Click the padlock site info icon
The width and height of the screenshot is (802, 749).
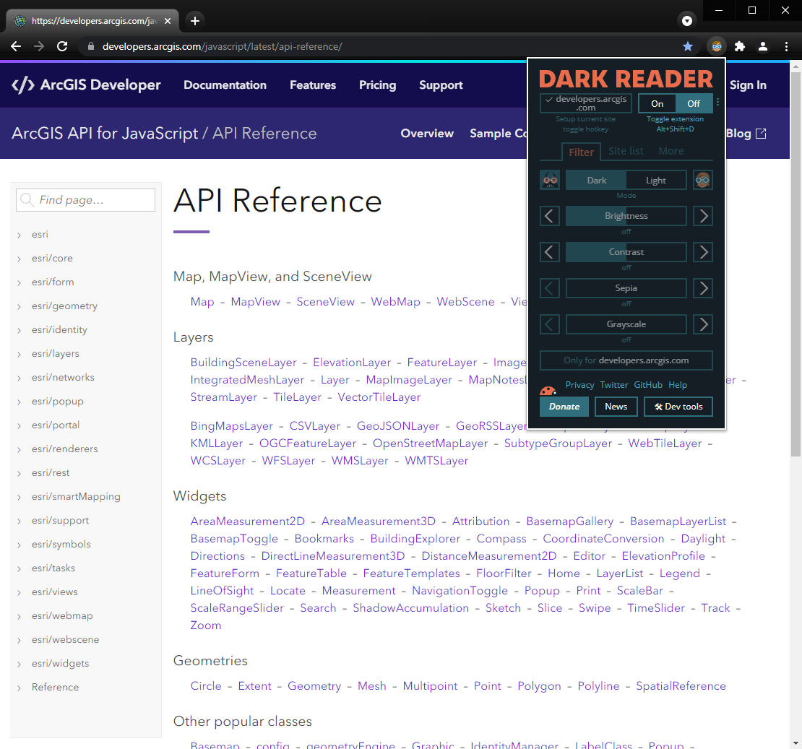pyautogui.click(x=91, y=46)
